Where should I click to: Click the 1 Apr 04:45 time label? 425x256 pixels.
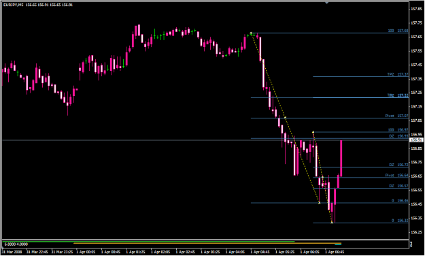coord(260,252)
